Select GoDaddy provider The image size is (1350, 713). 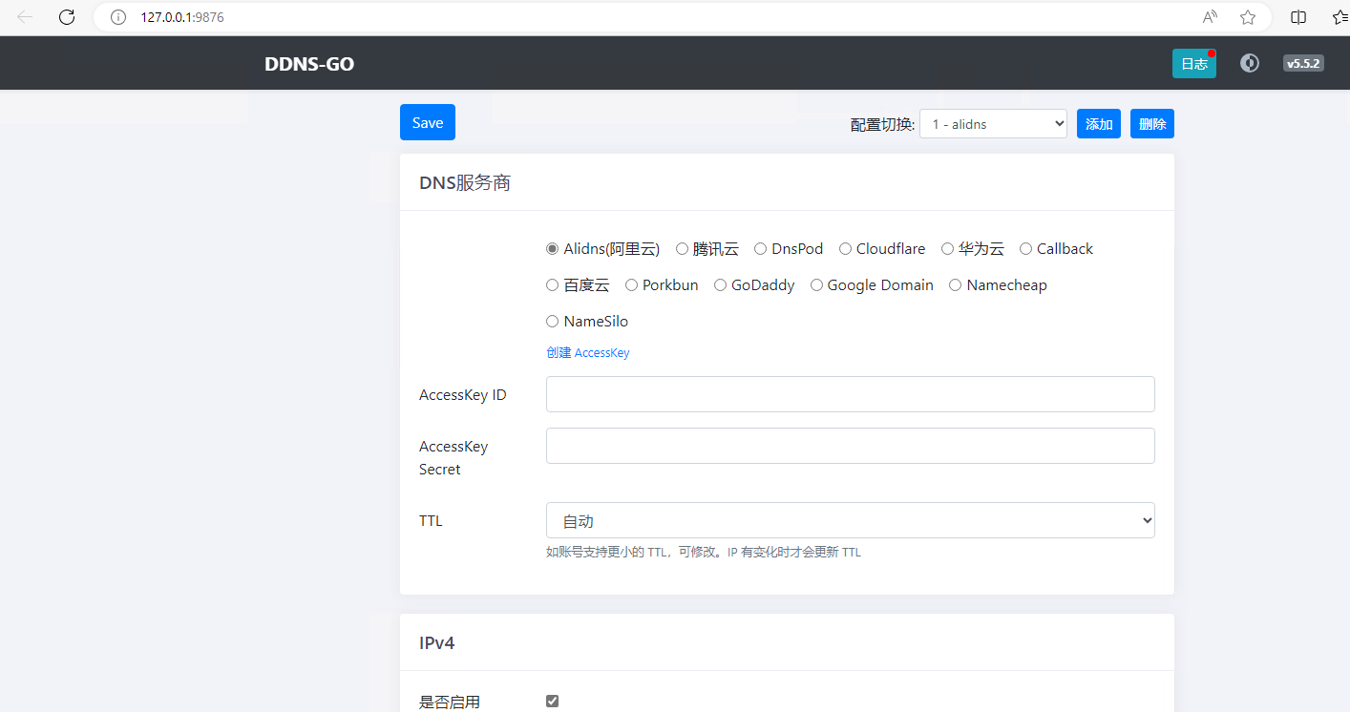pyautogui.click(x=720, y=285)
